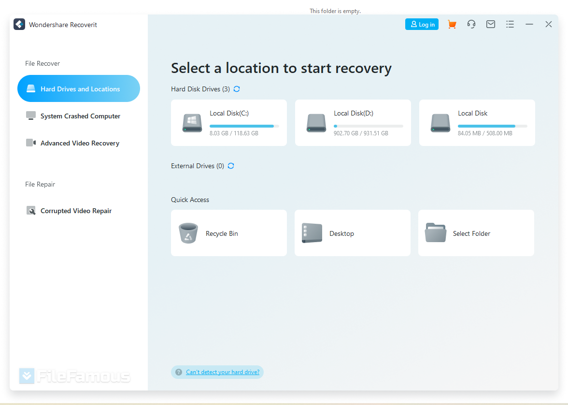
Task: Click the Local Disk(D:) usage bar
Action: [x=369, y=126]
